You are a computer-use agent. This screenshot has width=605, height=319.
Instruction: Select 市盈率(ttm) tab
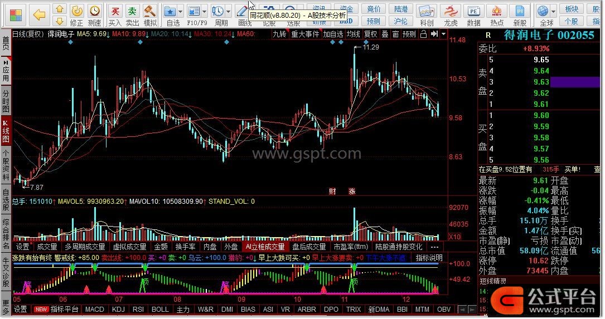coord(351,247)
